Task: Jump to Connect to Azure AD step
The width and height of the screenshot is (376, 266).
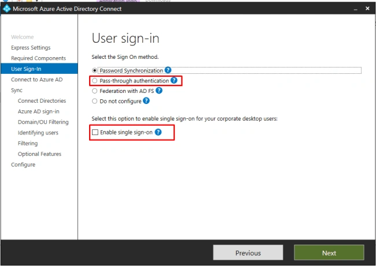Action: click(x=36, y=80)
